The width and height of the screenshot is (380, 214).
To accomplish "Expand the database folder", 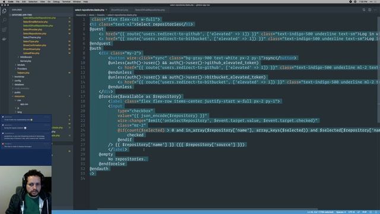I will [x=19, y=84].
